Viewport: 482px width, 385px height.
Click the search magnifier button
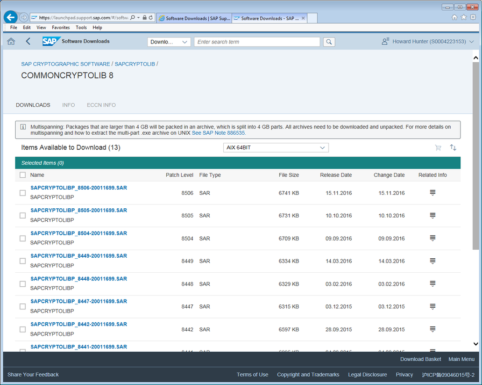click(x=329, y=41)
